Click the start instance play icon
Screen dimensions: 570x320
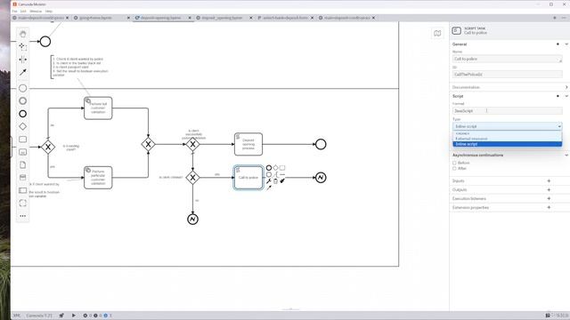73,316
